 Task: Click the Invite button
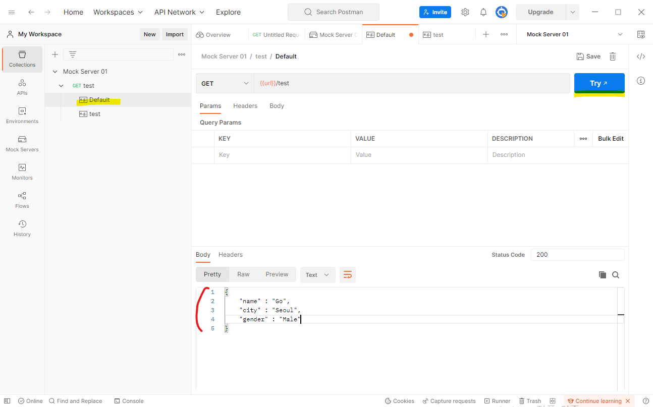(x=435, y=12)
